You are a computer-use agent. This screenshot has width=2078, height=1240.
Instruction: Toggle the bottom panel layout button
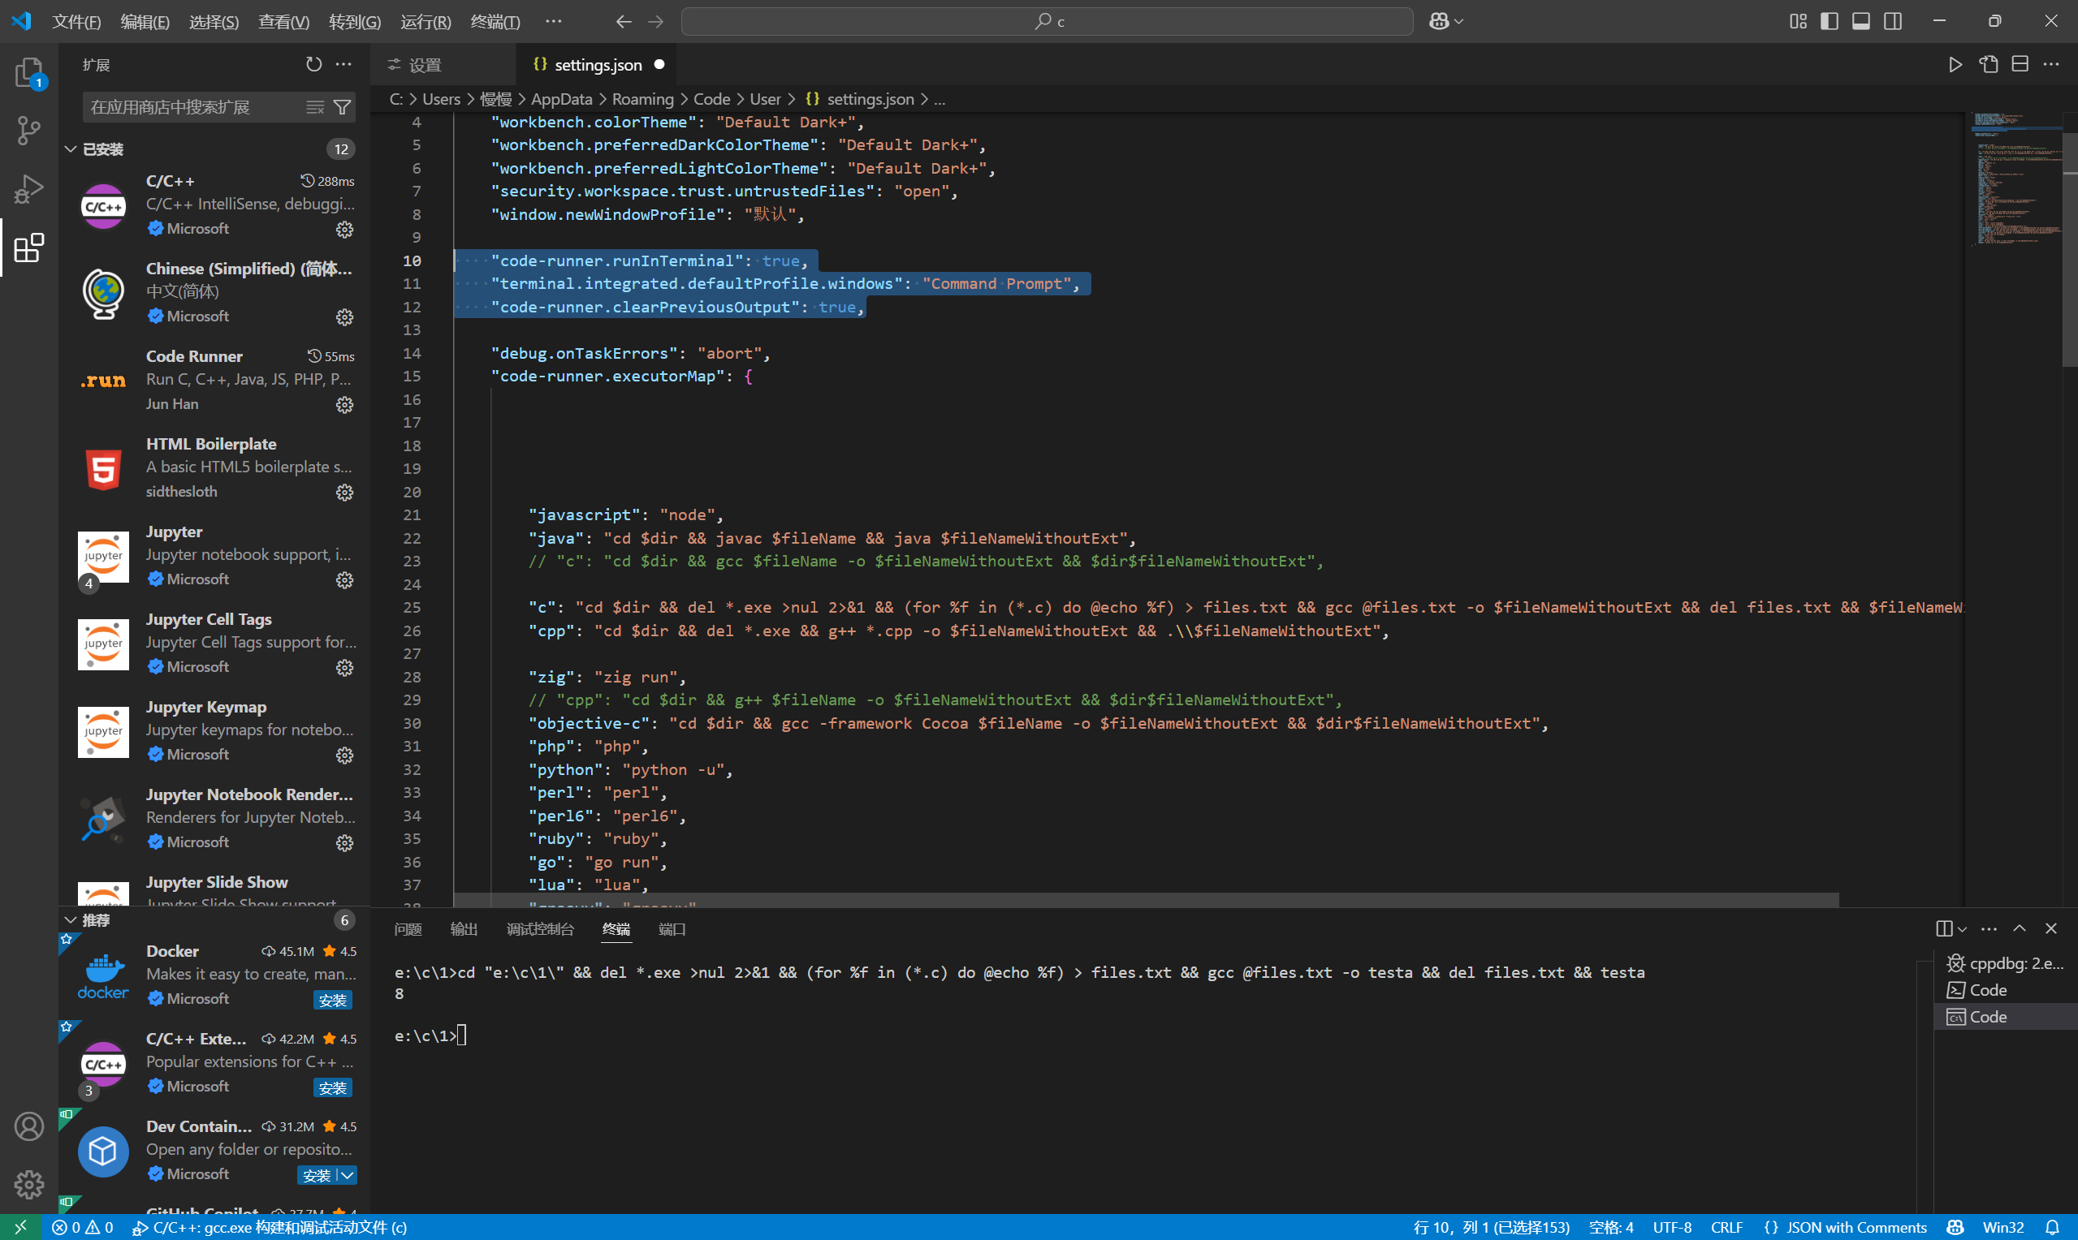(x=1860, y=21)
